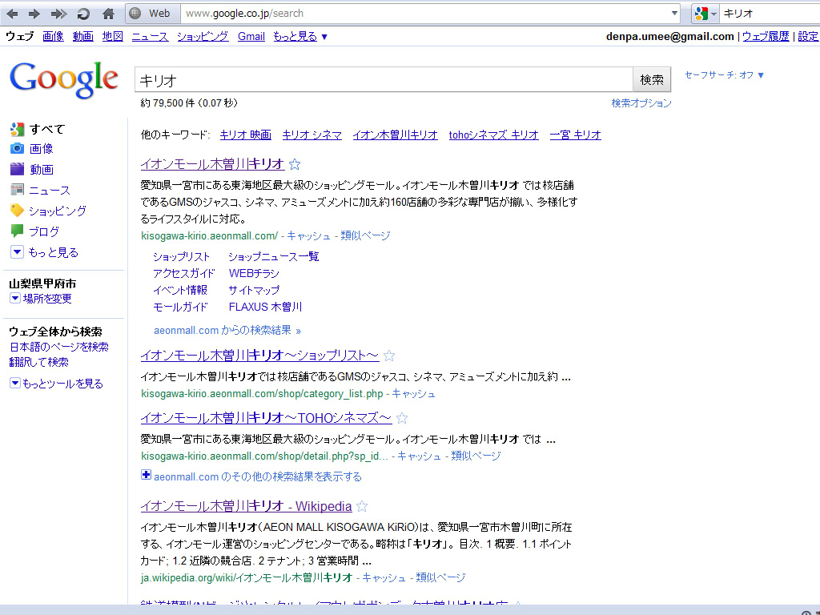Screen dimensions: 820x615
Task: Go back with the browser back arrow
Action: (12, 14)
